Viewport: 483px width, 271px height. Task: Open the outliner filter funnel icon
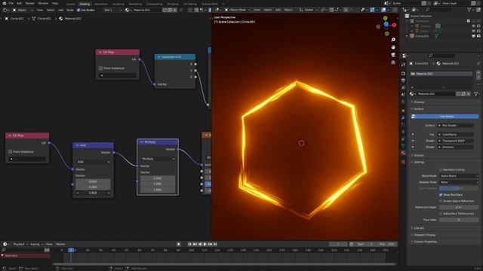(x=469, y=10)
